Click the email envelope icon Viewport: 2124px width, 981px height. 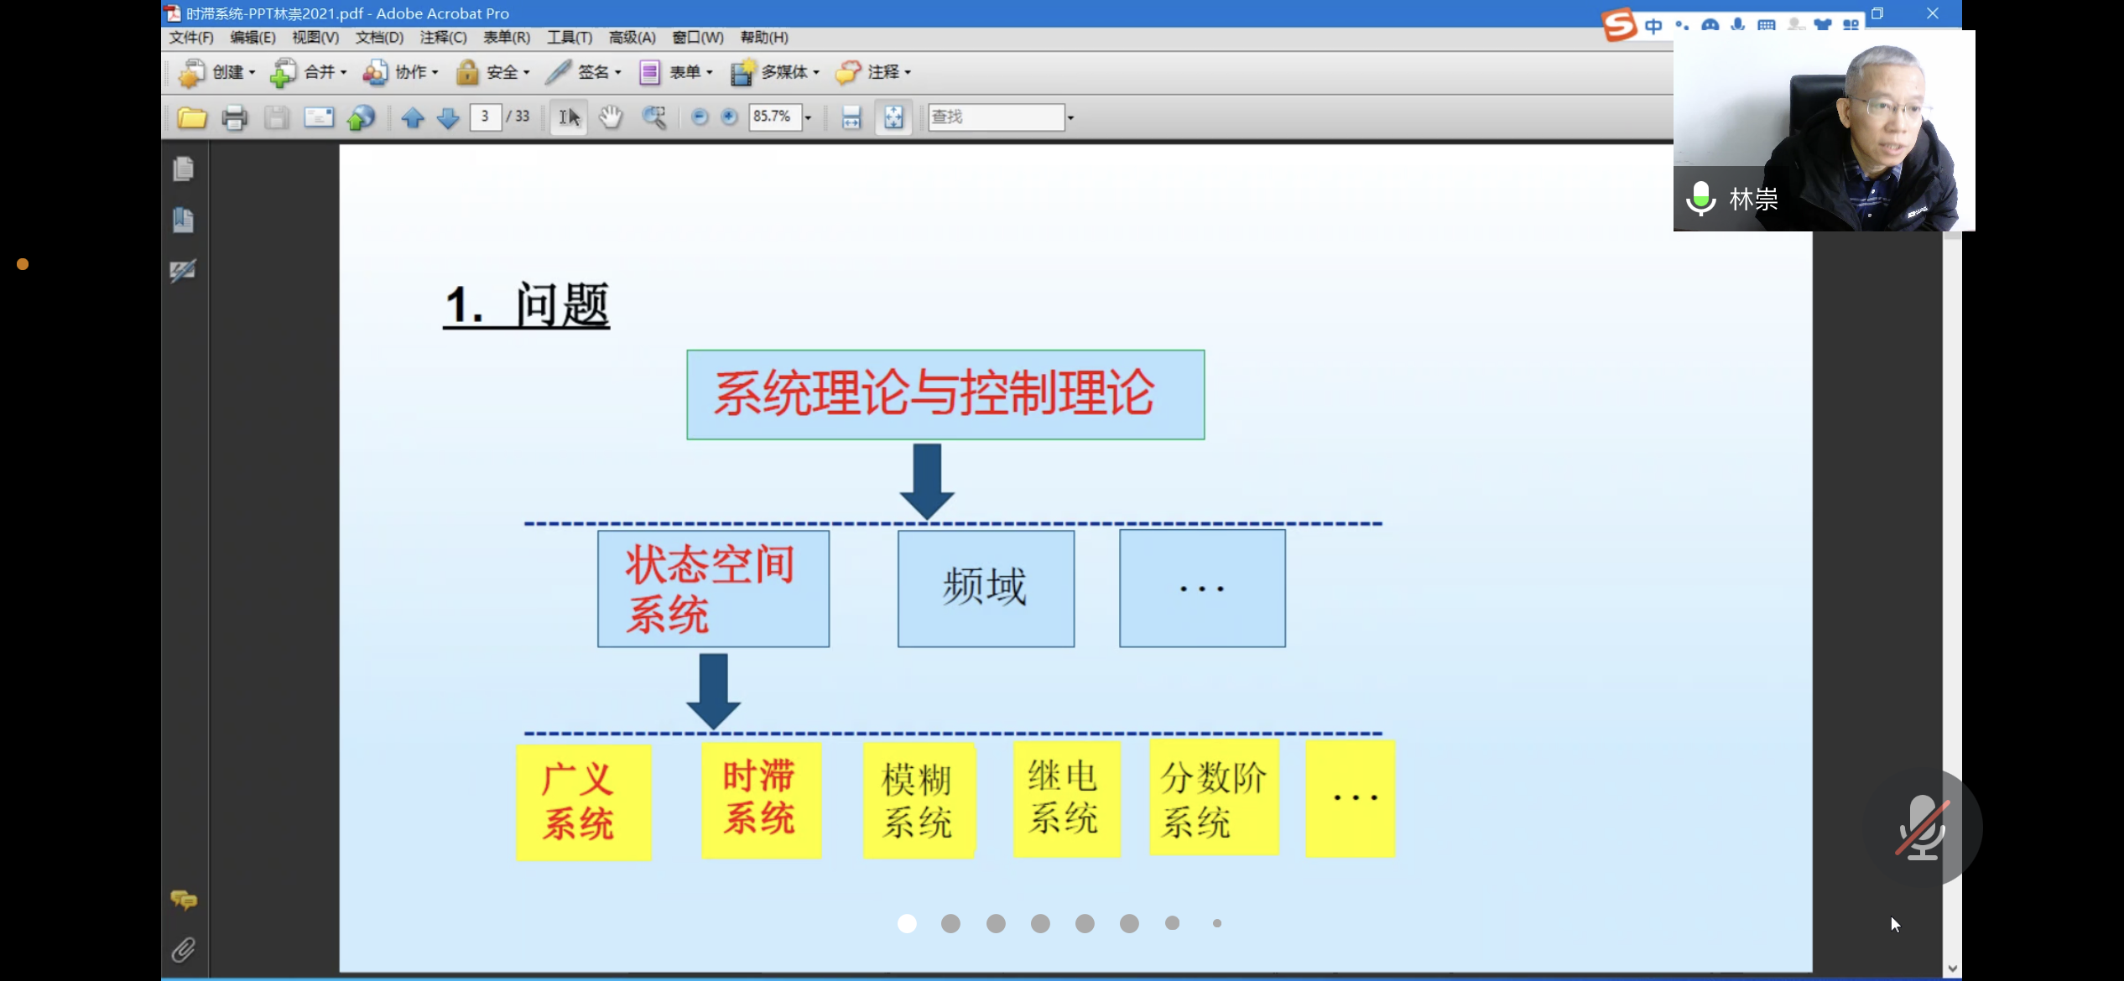(319, 117)
